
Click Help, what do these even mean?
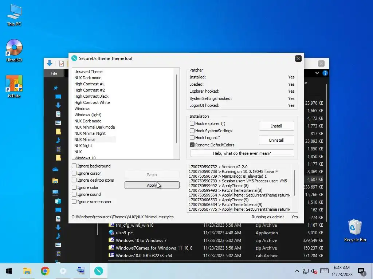[242, 153]
